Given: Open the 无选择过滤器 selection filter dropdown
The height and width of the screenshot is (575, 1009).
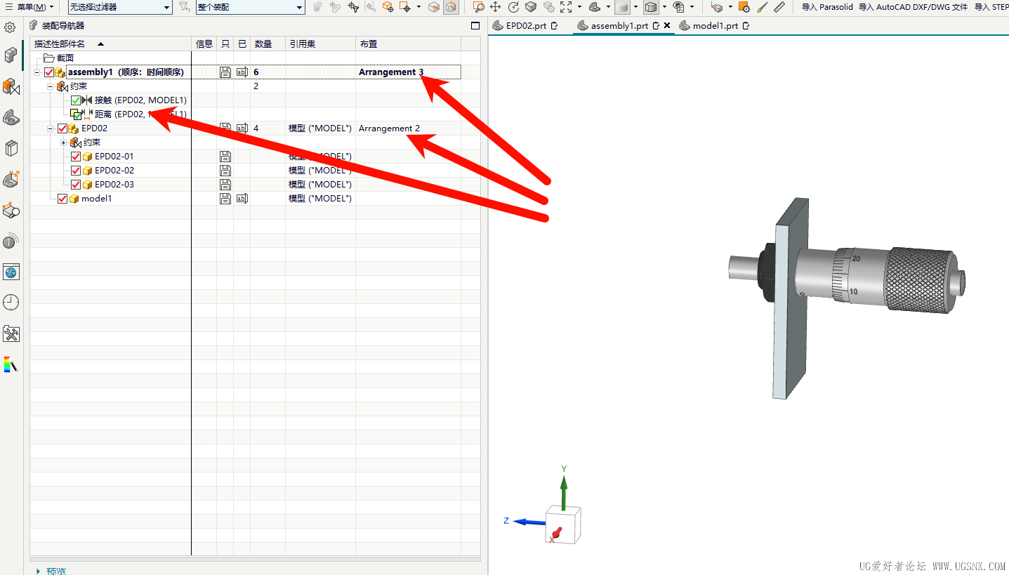Looking at the screenshot, I should [x=119, y=7].
